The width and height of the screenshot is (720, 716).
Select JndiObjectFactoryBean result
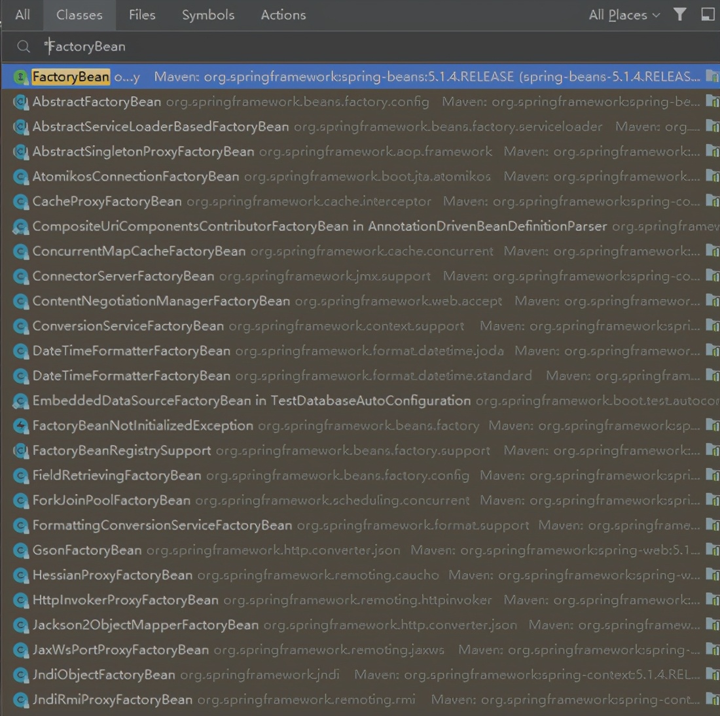point(361,675)
